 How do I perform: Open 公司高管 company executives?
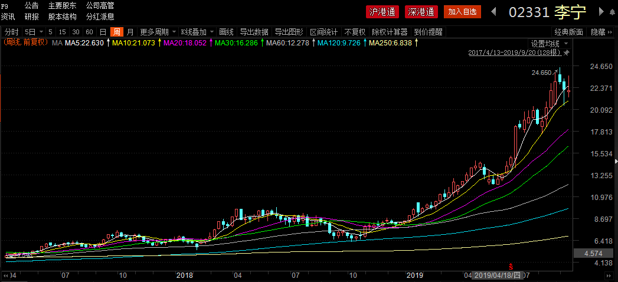click(100, 6)
